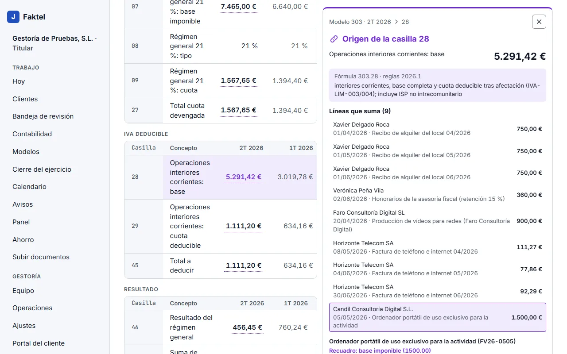Open the Panel page

(21, 222)
